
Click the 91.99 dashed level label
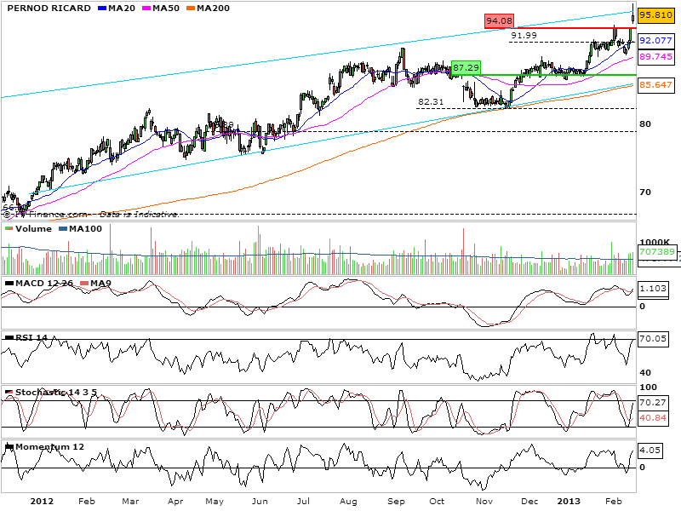524,36
